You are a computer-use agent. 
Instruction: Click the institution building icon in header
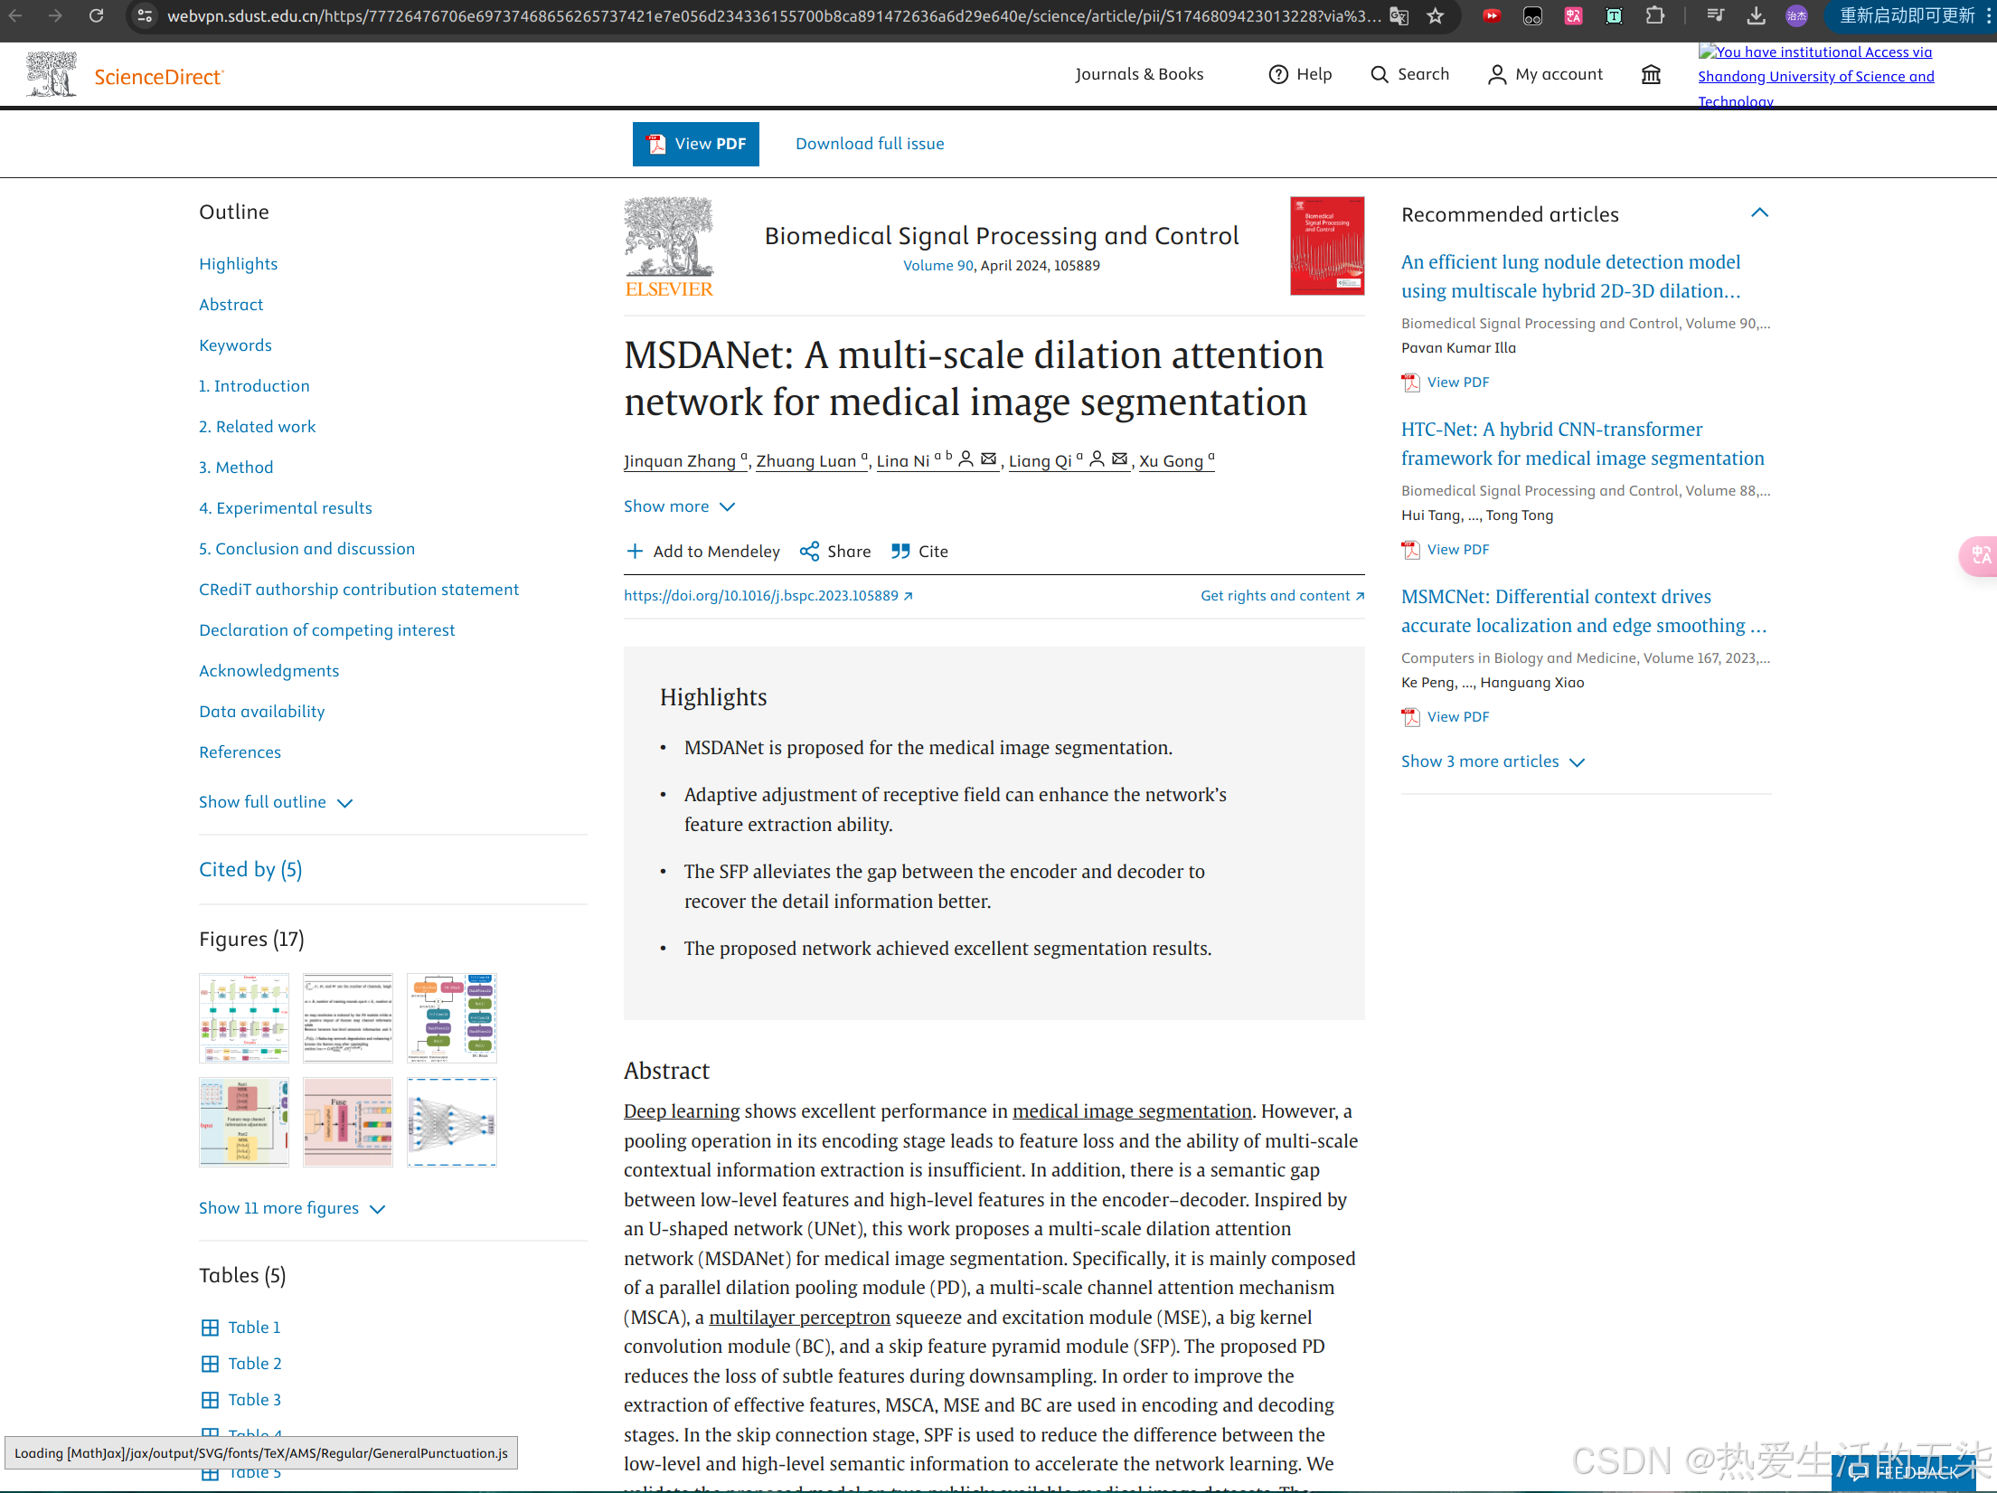point(1651,74)
